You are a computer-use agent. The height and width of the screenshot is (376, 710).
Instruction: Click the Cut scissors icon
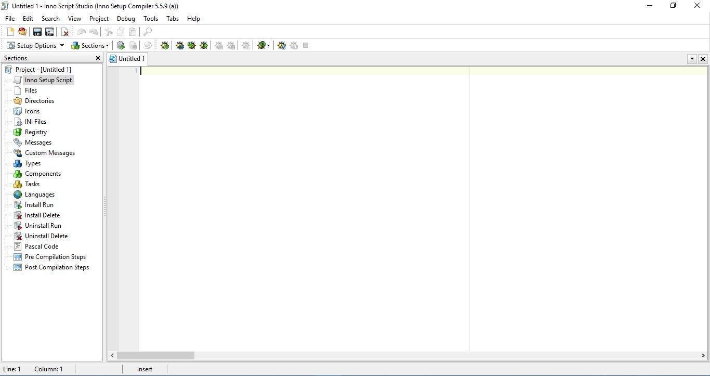point(109,32)
